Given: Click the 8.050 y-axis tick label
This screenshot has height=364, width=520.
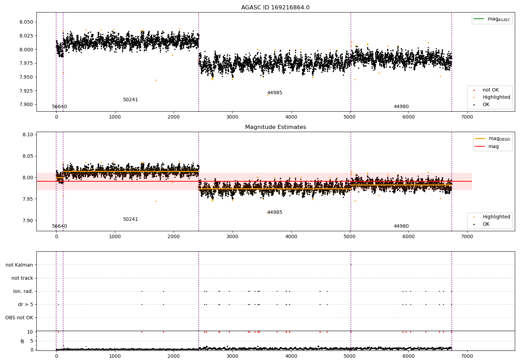Looking at the screenshot, I should click(27, 22).
